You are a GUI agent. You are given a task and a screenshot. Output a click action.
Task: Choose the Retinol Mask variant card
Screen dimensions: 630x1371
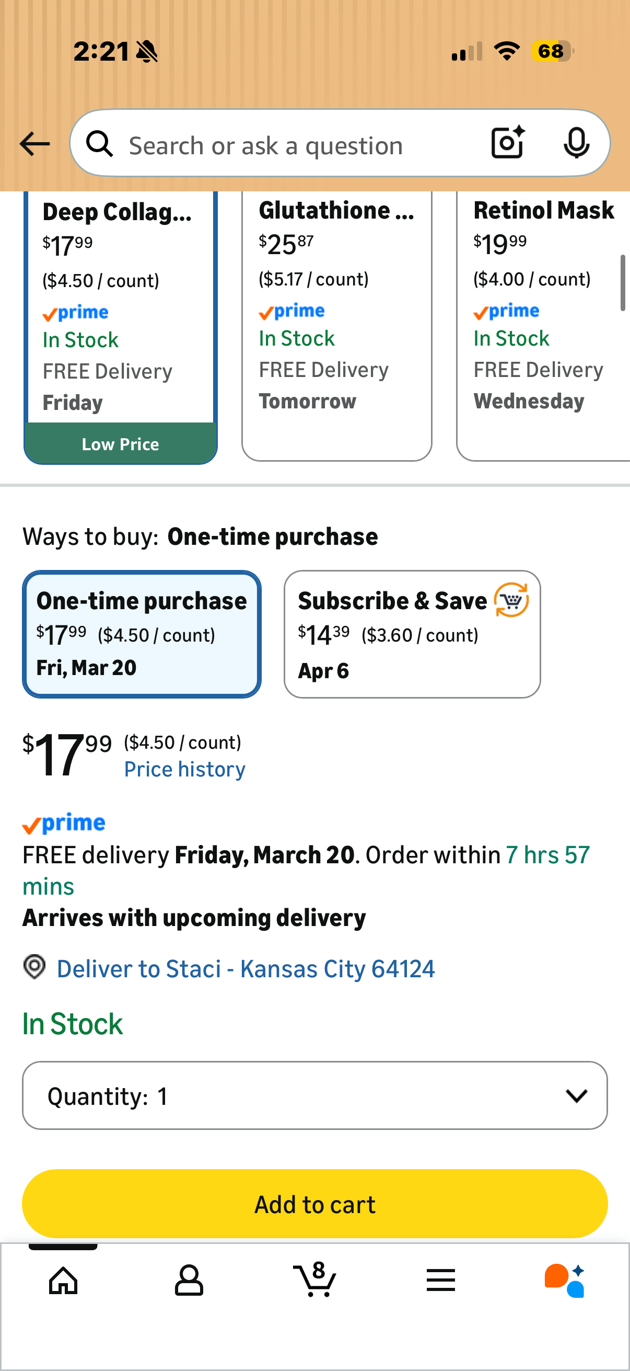pos(543,326)
